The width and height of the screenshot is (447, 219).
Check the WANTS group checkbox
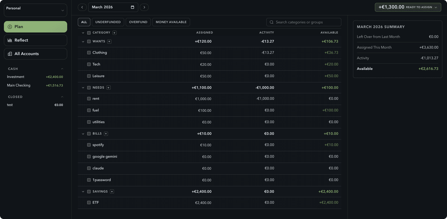click(x=89, y=42)
